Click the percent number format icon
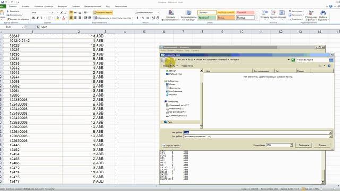 point(143,18)
